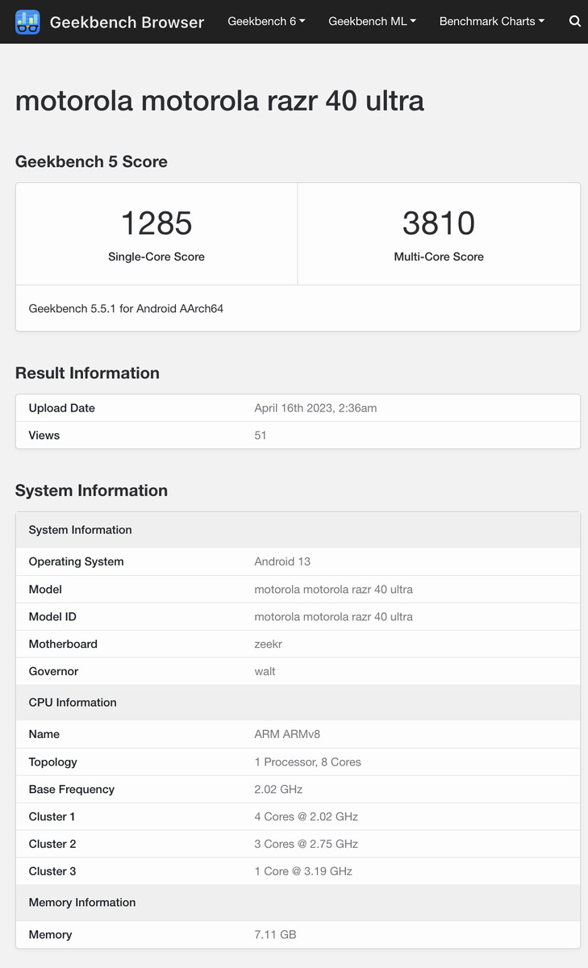Select the views count 51

pyautogui.click(x=261, y=436)
